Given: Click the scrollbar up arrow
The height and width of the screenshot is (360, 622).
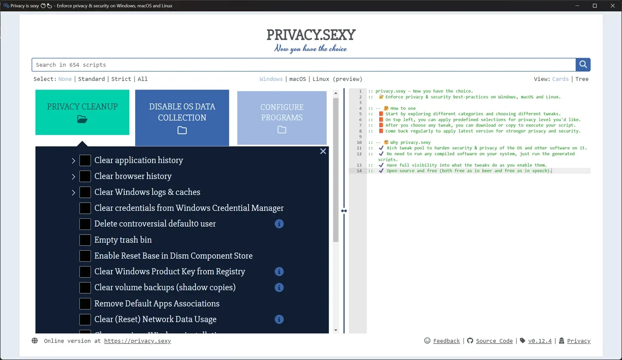Looking at the screenshot, I should point(336,93).
